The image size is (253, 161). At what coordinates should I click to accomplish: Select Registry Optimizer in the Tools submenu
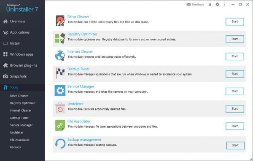pyautogui.click(x=22, y=103)
